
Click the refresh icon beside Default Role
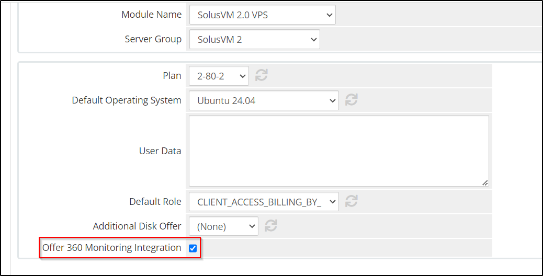click(351, 201)
